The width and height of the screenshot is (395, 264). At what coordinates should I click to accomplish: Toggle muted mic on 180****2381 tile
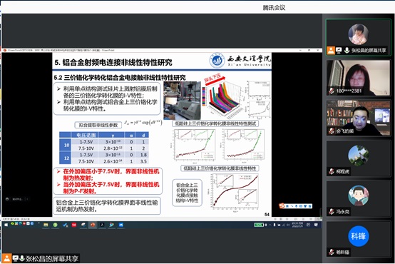click(332, 91)
